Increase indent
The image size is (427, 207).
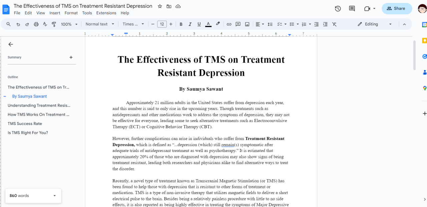pyautogui.click(x=325, y=24)
